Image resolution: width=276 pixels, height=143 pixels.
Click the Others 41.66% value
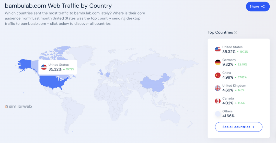pyautogui.click(x=228, y=116)
